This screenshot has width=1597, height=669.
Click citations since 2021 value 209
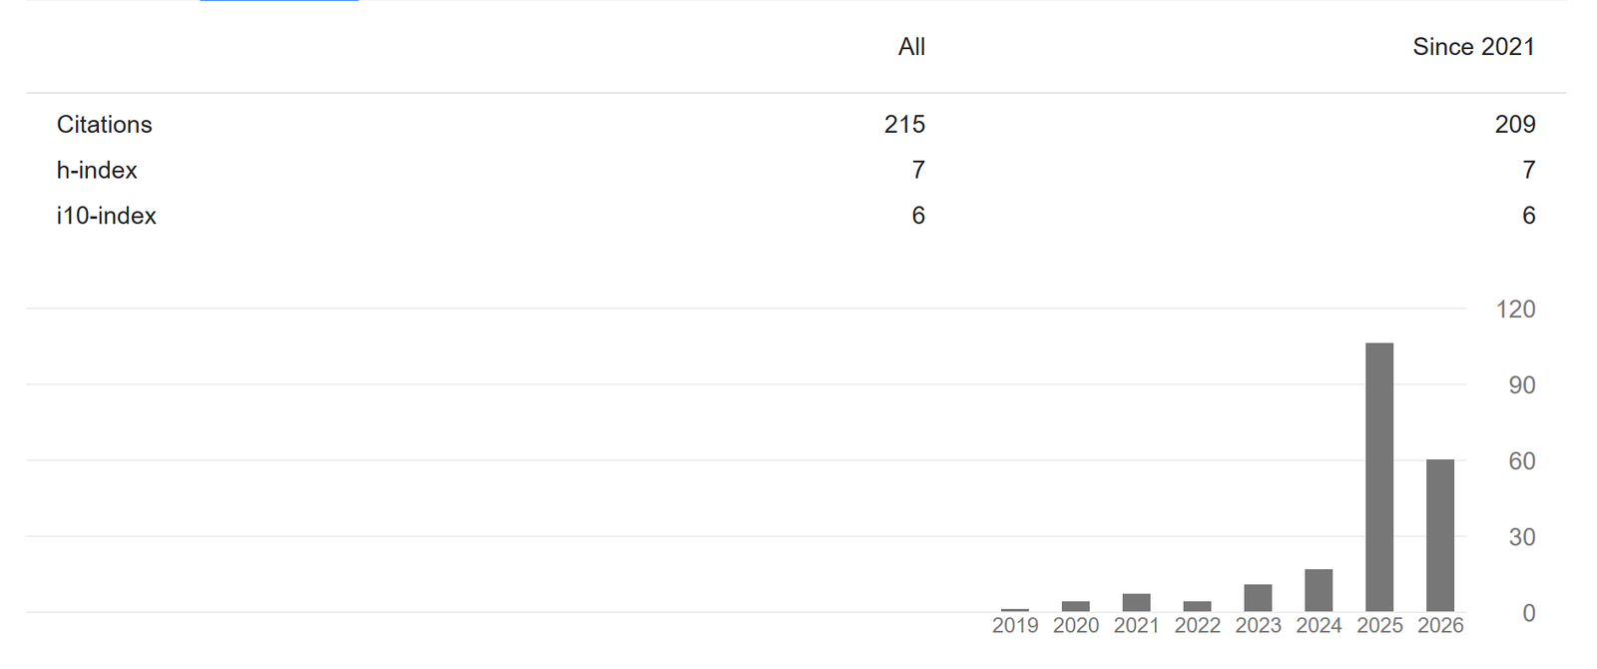1515,125
